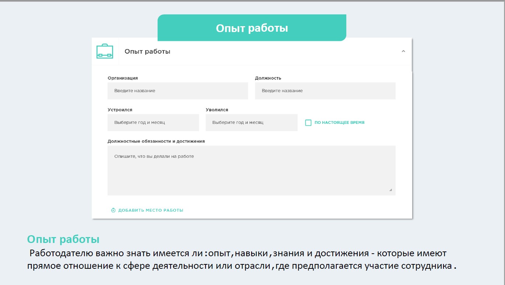The width and height of the screenshot is (505, 285).
Task: Click the Должностные обязанности и достижения label
Action: 156,141
